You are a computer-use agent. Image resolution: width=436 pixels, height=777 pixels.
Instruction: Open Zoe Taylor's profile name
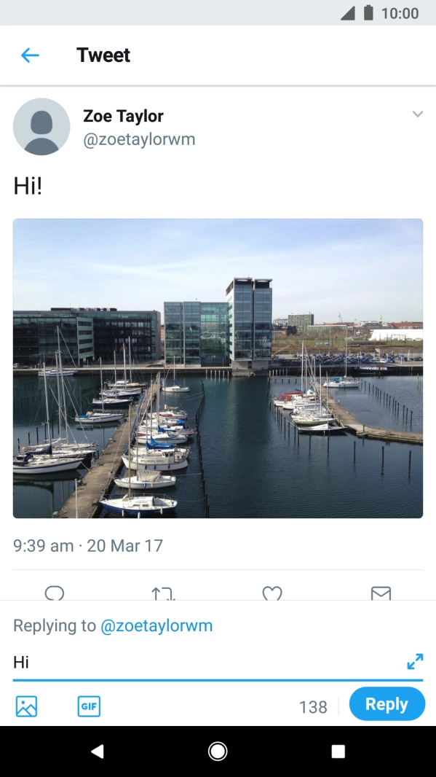122,115
